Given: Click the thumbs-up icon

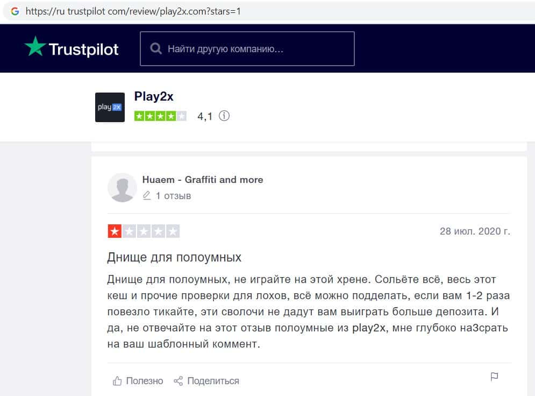Looking at the screenshot, I should [117, 380].
